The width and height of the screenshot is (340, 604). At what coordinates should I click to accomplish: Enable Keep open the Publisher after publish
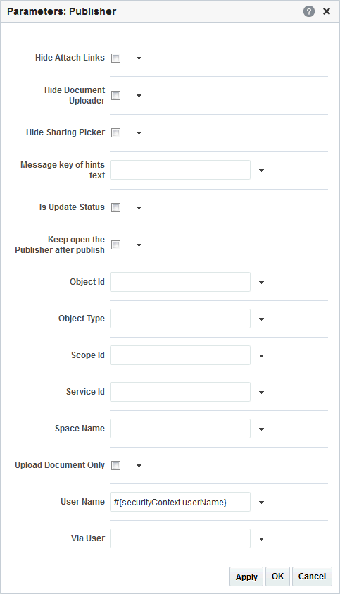pos(115,245)
